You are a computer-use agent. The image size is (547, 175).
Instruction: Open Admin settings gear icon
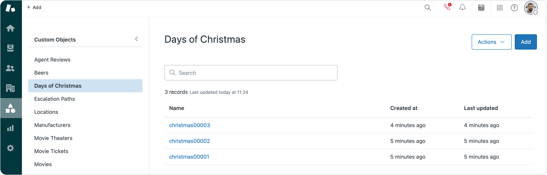10,148
